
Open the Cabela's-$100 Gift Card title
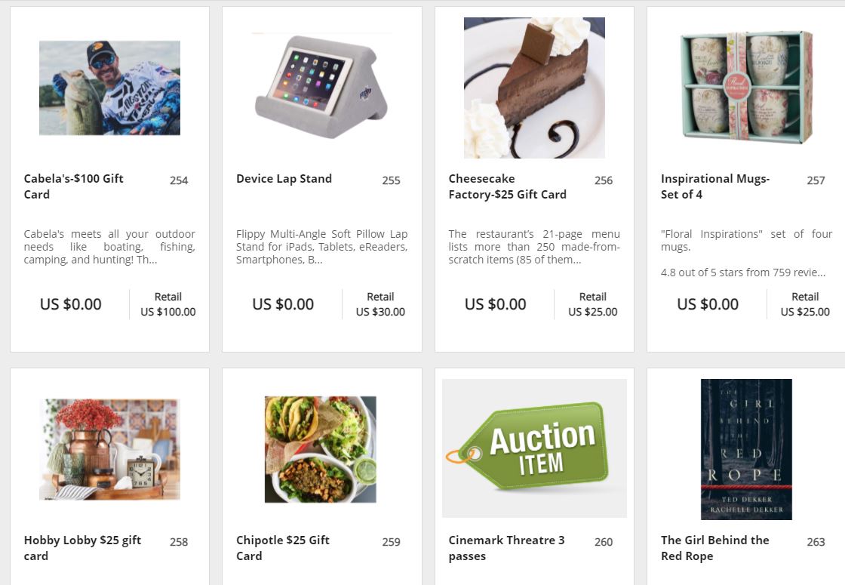tap(73, 186)
